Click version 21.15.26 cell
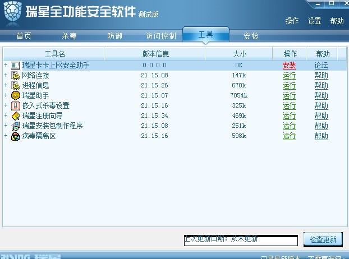Screen dimensions: 349x259 154,85
